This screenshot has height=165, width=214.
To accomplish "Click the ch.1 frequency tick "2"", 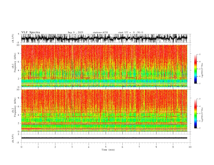I will (x=19, y=79).
